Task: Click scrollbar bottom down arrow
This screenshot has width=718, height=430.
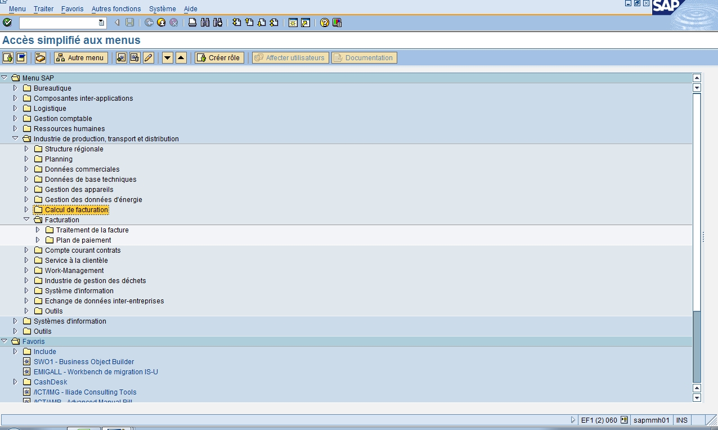Action: (x=697, y=397)
